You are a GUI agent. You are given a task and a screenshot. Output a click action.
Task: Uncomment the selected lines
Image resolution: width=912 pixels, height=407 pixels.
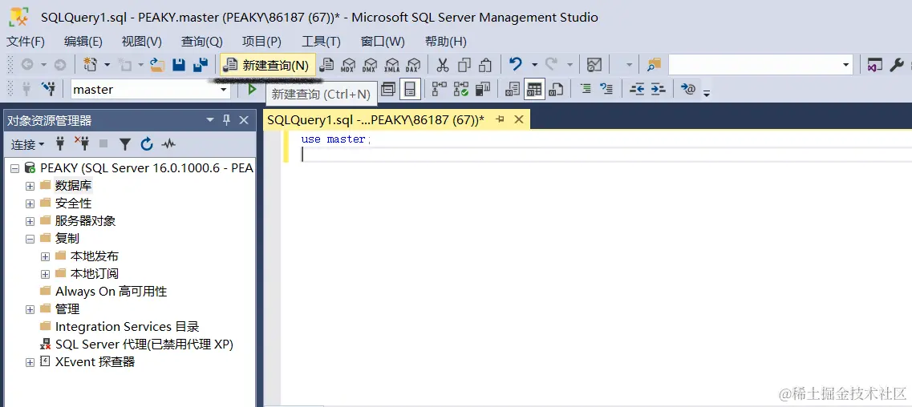(x=606, y=89)
